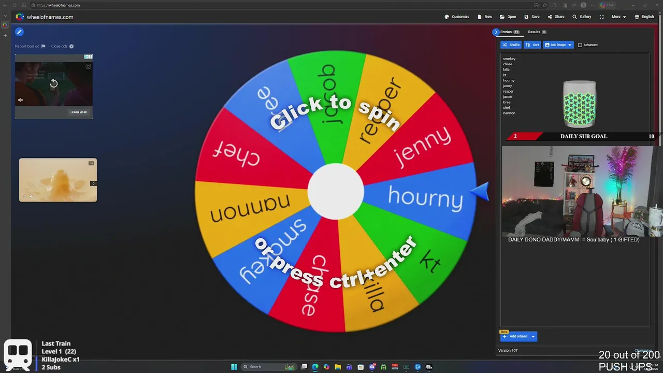This screenshot has width=663, height=373.
Task: Click the browser address bar URL
Action: 59,5
